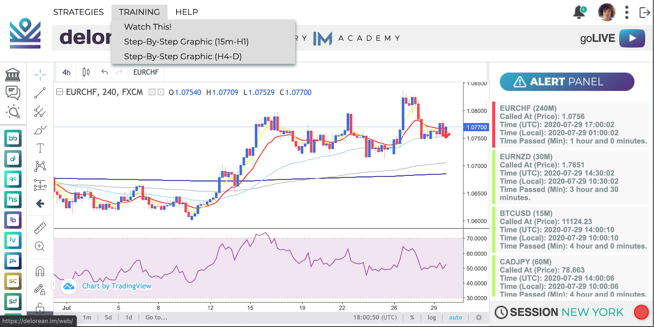Open the TRAINING menu
The height and width of the screenshot is (327, 654).
pos(139,12)
